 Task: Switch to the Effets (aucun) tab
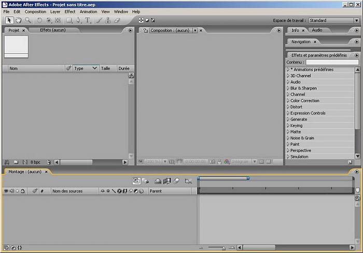coord(53,30)
